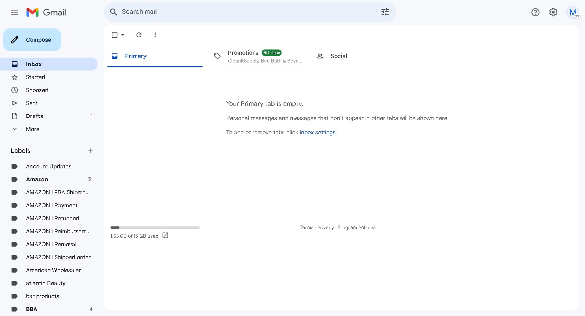Open the Starred folder
This screenshot has width=585, height=316.
[x=49, y=77]
